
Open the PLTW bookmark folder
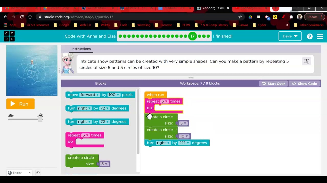point(183,25)
